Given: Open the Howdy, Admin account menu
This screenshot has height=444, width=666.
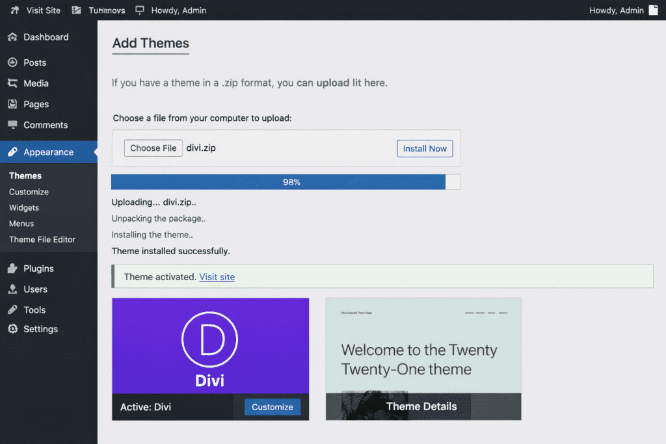Looking at the screenshot, I should (617, 10).
